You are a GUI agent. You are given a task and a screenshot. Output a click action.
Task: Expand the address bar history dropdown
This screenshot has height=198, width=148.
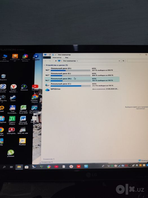tap(119, 61)
